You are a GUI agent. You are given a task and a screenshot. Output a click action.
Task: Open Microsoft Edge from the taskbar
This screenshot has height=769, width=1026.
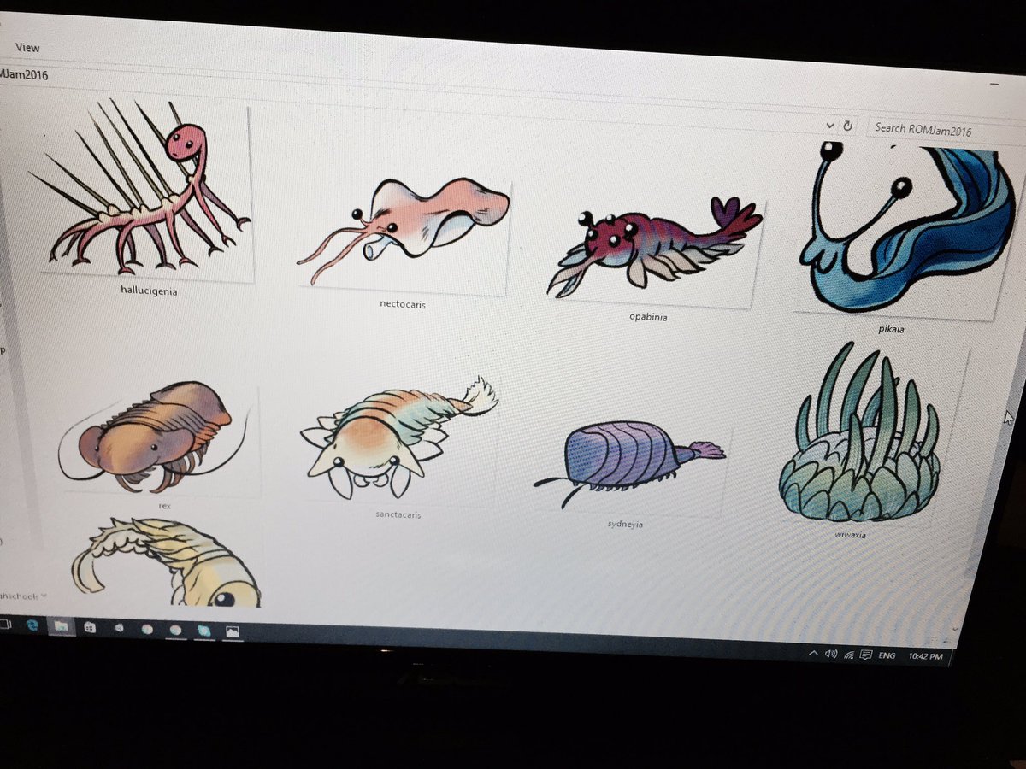pyautogui.click(x=32, y=628)
